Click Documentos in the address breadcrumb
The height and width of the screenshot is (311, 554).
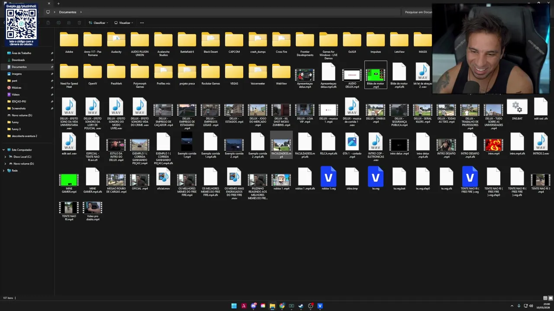click(x=68, y=12)
